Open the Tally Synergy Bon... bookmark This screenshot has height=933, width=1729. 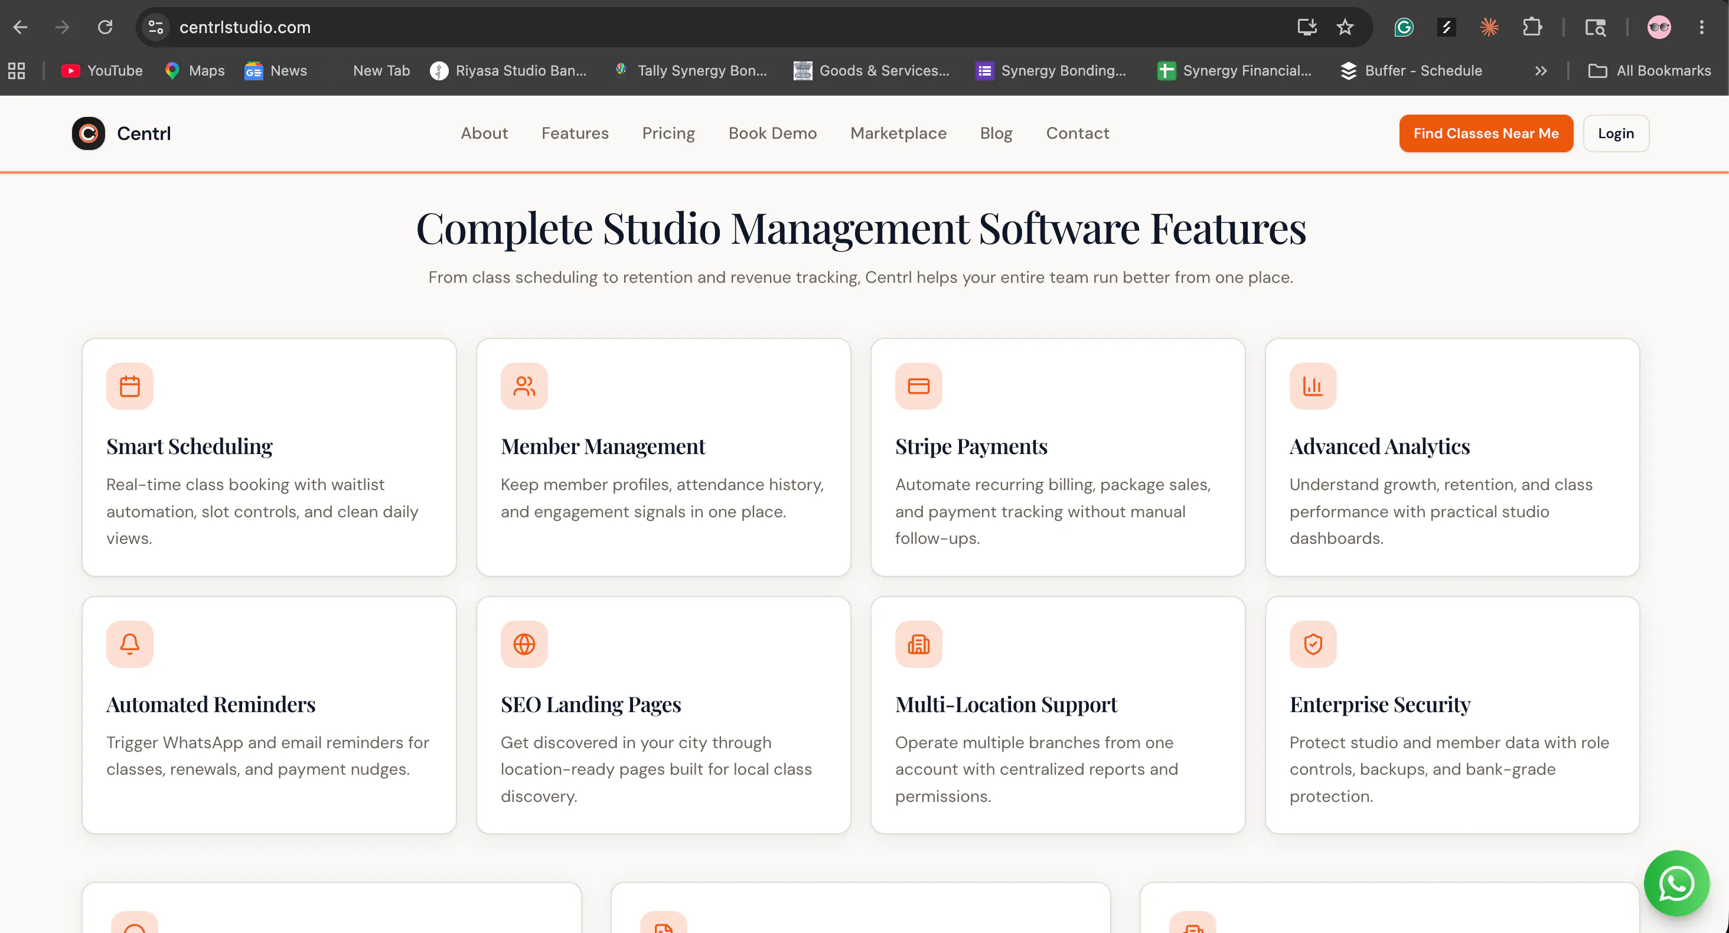[x=691, y=70]
